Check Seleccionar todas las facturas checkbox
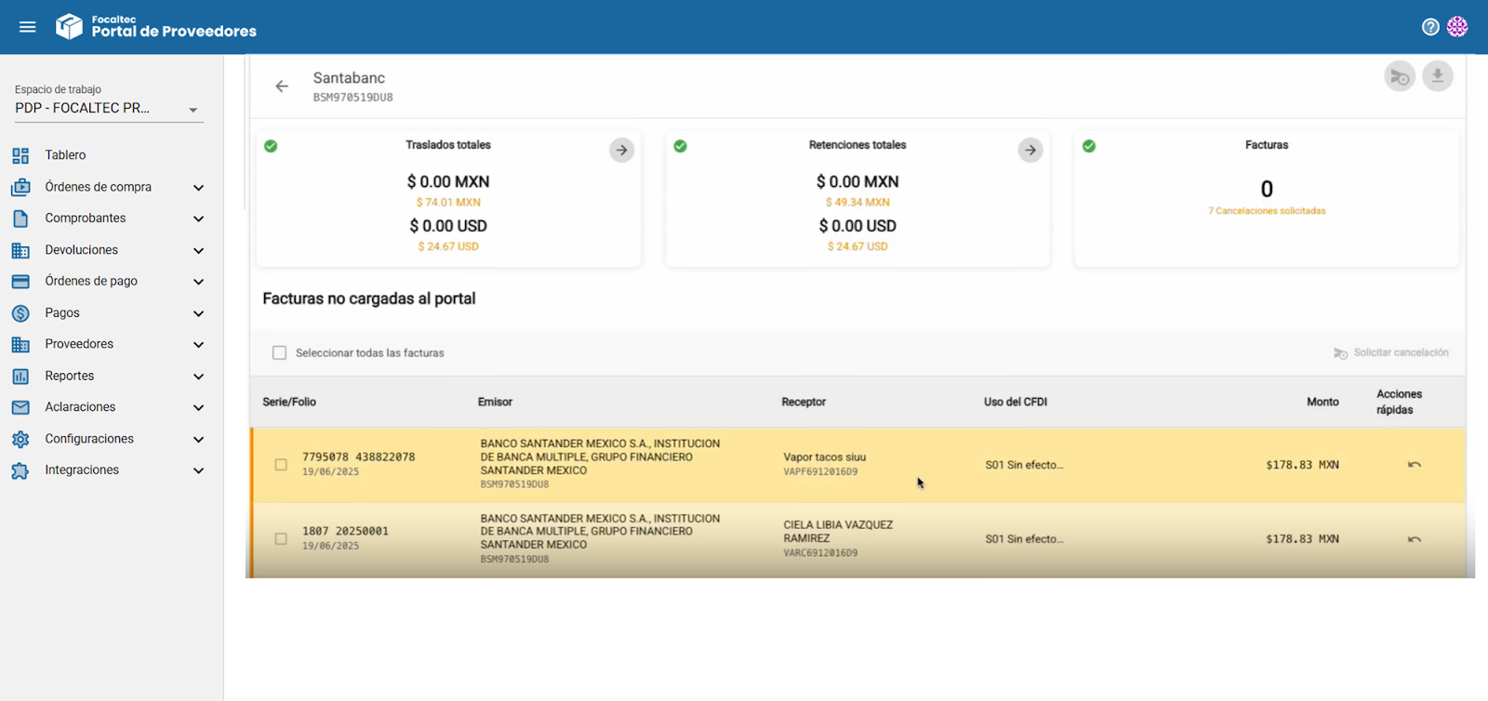The image size is (1488, 701). pyautogui.click(x=279, y=353)
